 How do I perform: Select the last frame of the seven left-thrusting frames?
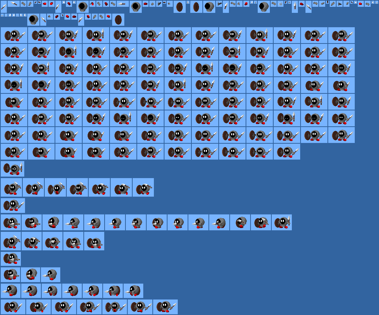point(133,291)
